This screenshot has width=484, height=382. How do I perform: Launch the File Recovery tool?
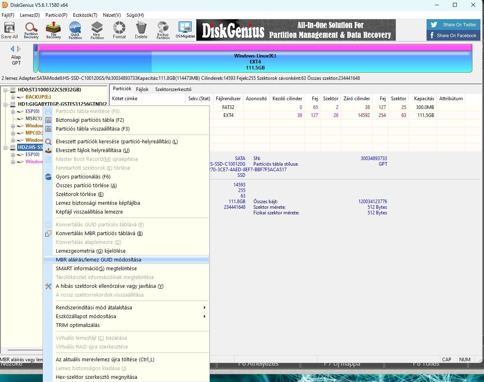[x=53, y=31]
